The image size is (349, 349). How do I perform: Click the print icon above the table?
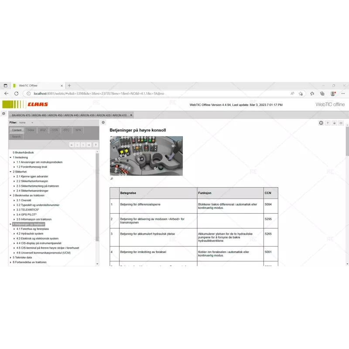click(334, 123)
